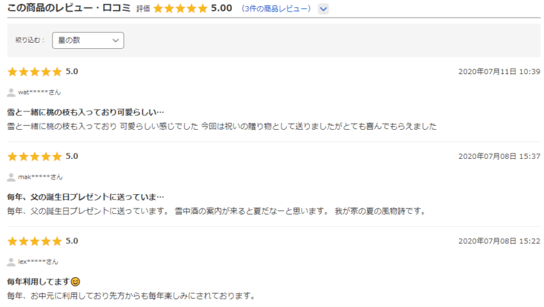Click the dropdown arrow in the 星の数 box
Screen dimensions: 544x307
click(x=116, y=41)
